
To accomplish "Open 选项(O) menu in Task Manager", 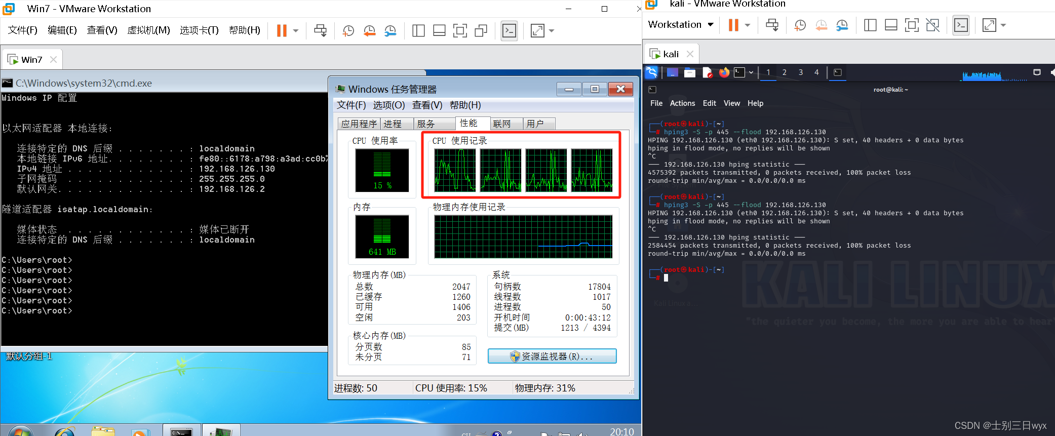I will tap(389, 105).
